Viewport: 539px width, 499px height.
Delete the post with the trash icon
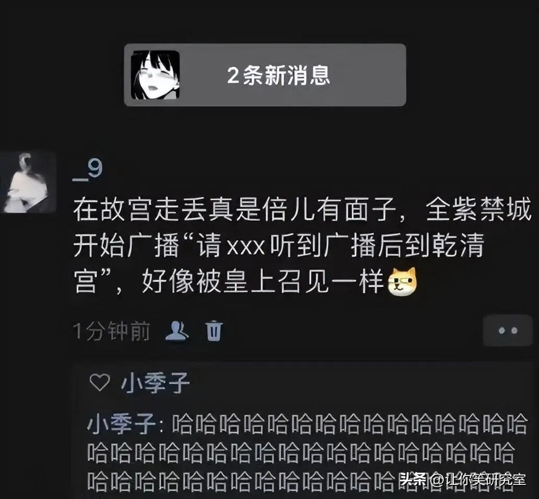click(x=214, y=331)
